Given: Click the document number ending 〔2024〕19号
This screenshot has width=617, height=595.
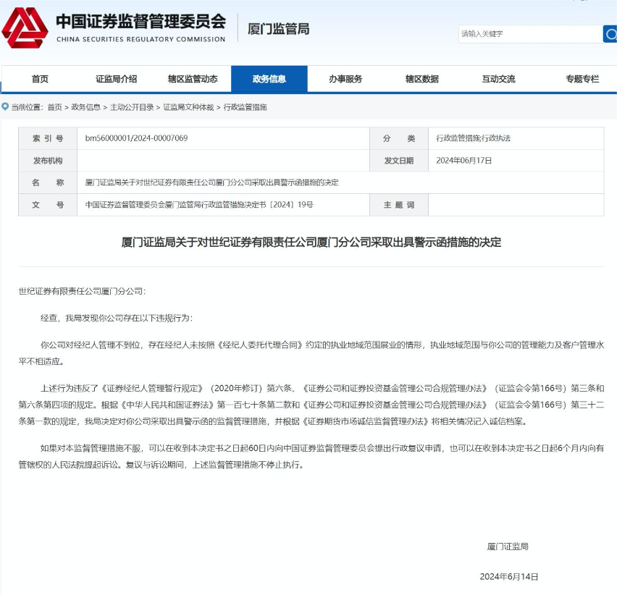Looking at the screenshot, I should coord(199,205).
